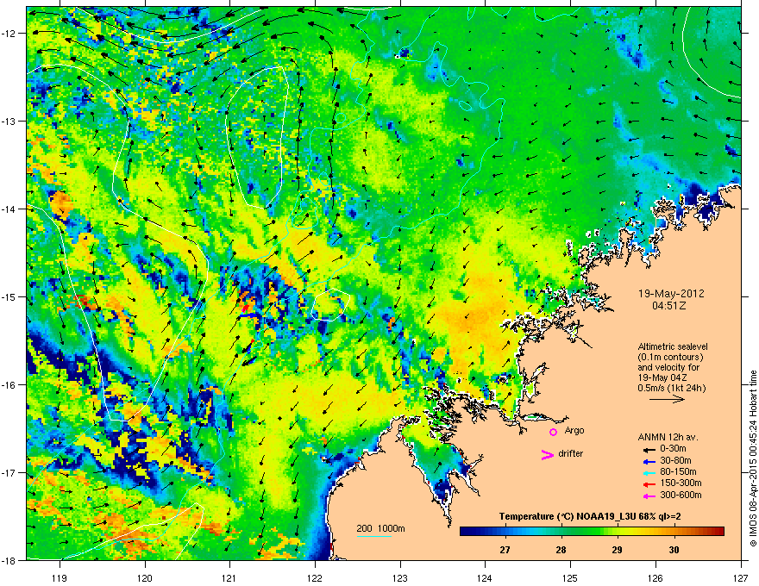Click the drifter legend label
This screenshot has height=586, width=759.
(571, 453)
